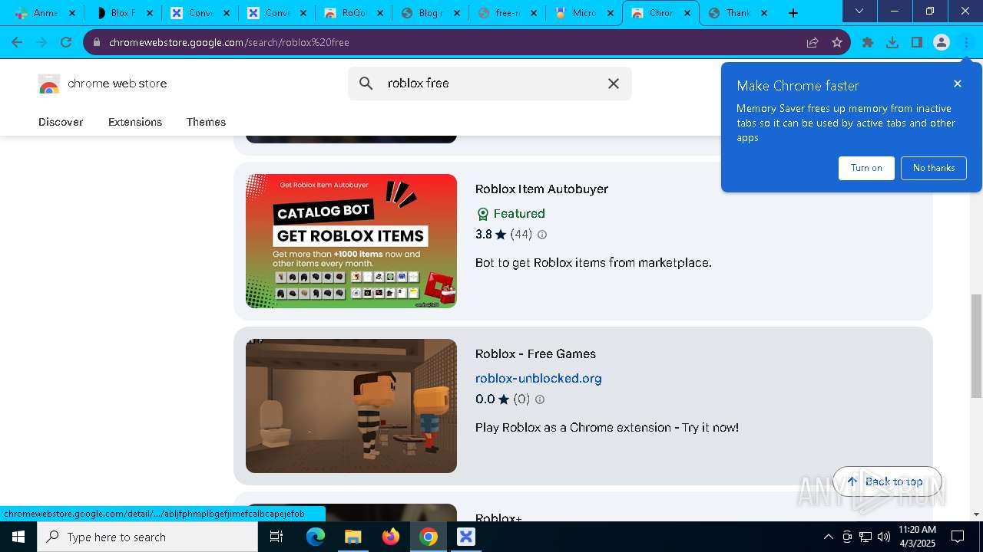Open the volume control in system tray
983x552 pixels.
884,537
